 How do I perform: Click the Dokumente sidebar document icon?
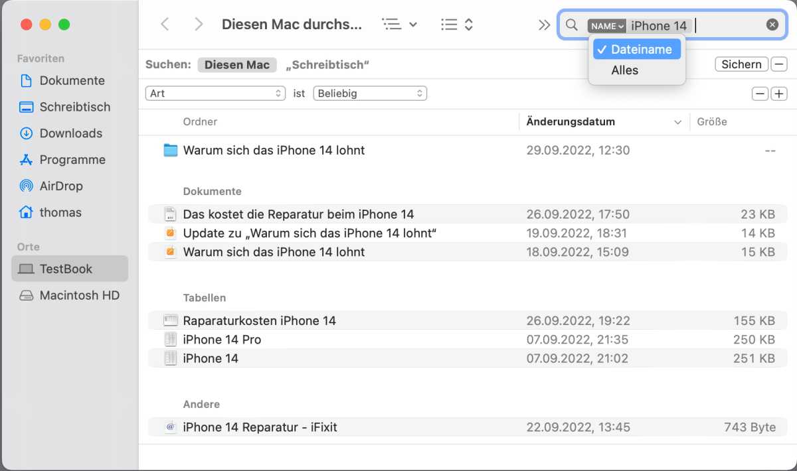pos(26,80)
